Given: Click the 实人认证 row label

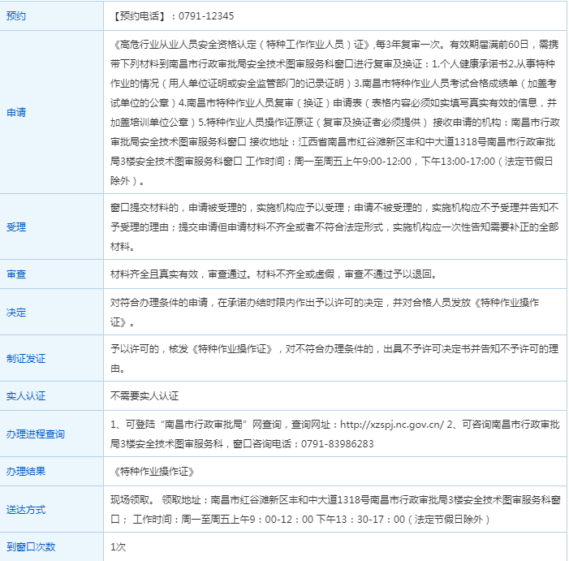Looking at the screenshot, I should (x=26, y=396).
